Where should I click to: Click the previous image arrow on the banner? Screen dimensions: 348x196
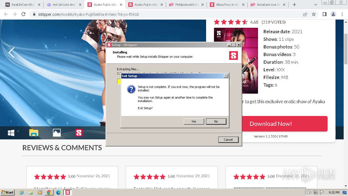[11, 53]
